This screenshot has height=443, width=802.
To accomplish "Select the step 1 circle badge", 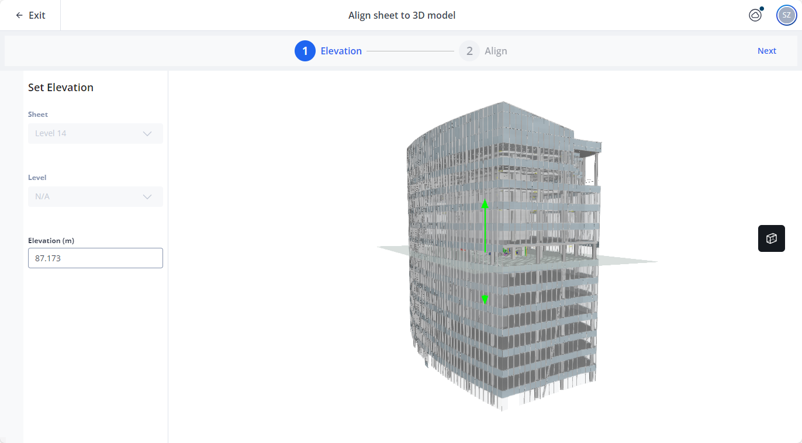I will pos(305,51).
